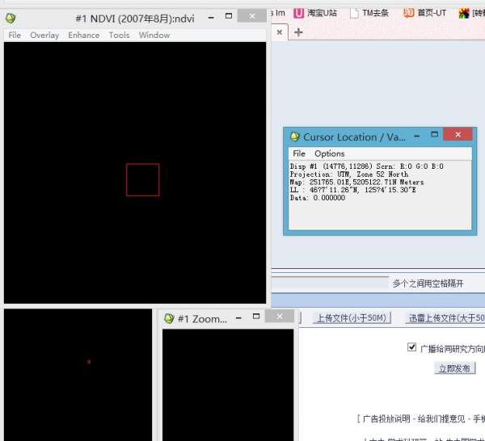The image size is (485, 441).
Task: Close the #1 Zoom window
Action: (x=280, y=317)
